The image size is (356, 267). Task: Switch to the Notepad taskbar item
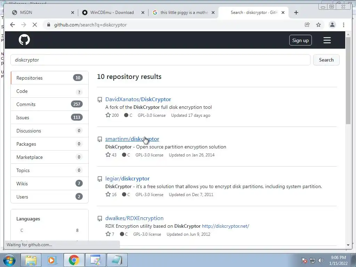(117, 260)
